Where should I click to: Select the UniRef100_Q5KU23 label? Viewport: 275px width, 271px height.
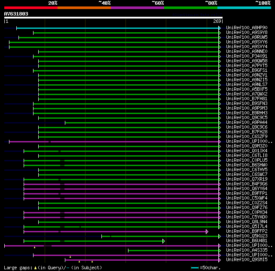247,236
